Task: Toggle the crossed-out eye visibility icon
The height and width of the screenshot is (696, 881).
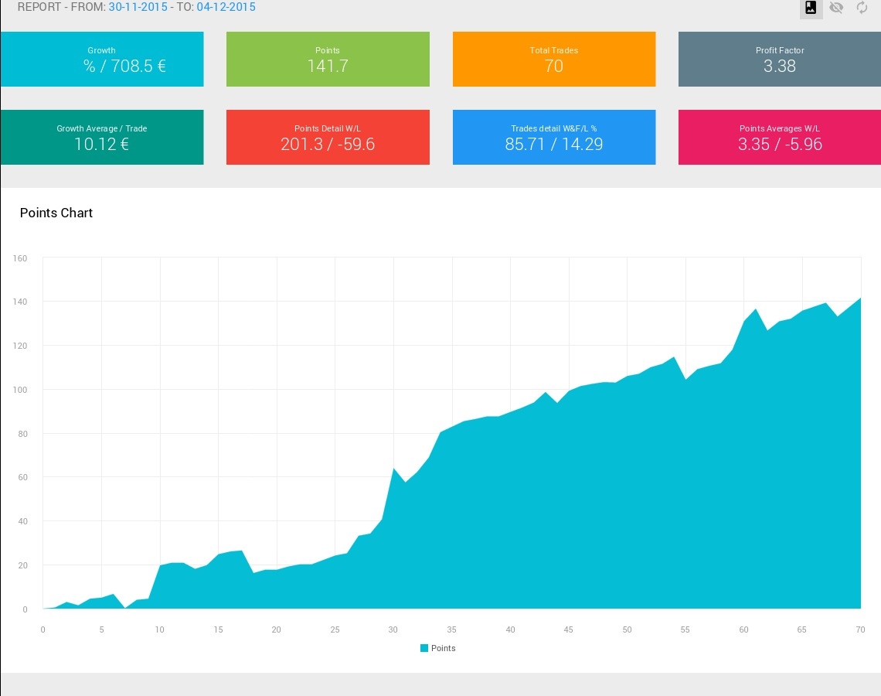Action: point(836,8)
